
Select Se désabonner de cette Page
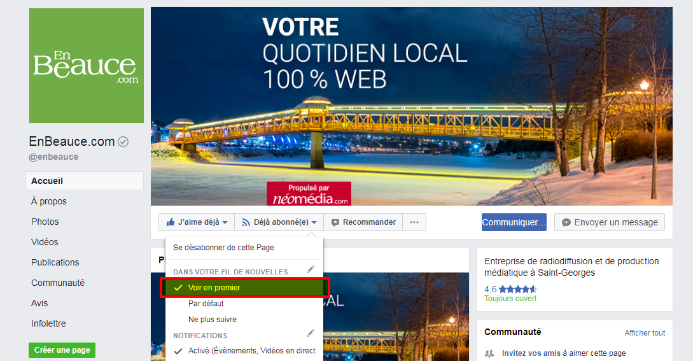[x=223, y=247]
